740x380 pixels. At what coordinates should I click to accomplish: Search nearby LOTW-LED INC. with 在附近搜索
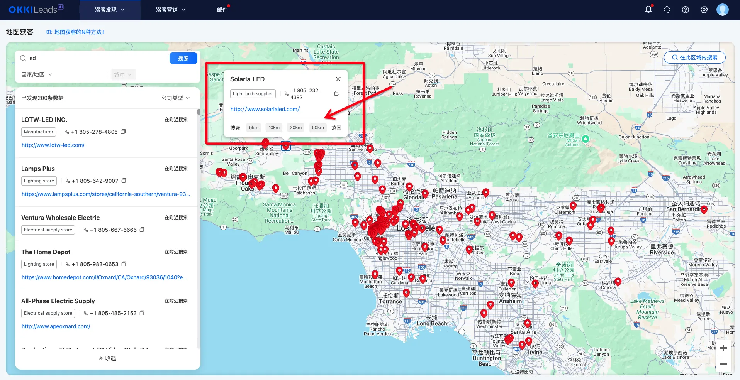tap(176, 120)
